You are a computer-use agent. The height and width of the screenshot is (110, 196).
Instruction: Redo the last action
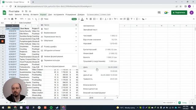point(9,19)
